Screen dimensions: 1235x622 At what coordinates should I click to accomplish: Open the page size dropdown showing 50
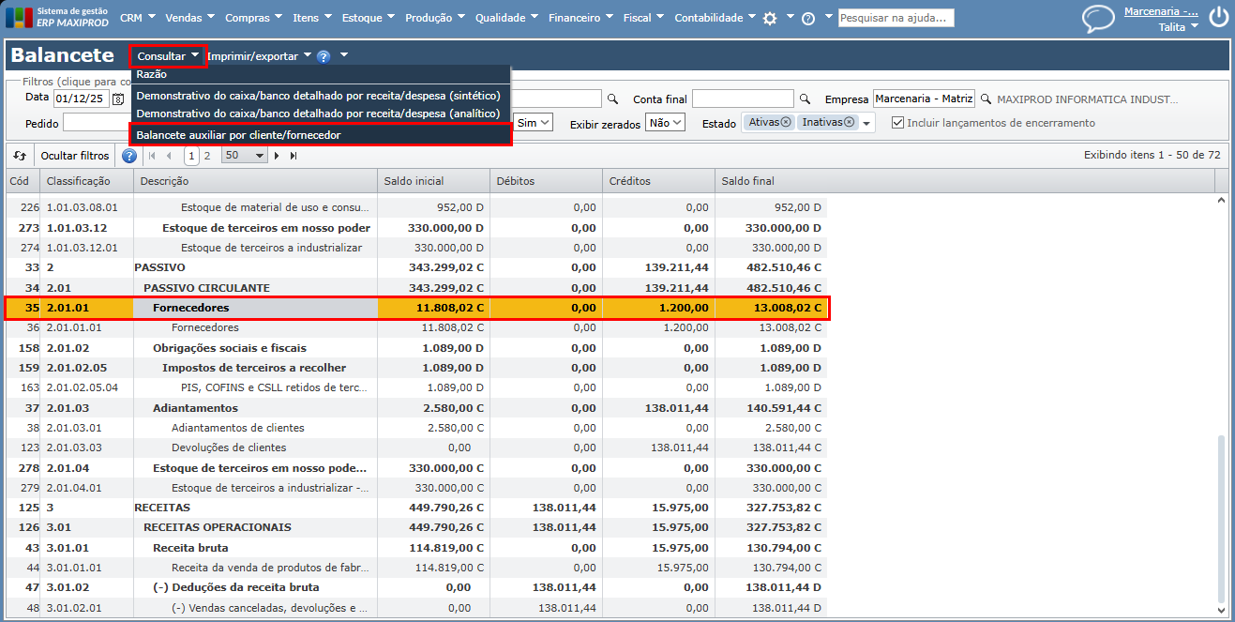[245, 156]
